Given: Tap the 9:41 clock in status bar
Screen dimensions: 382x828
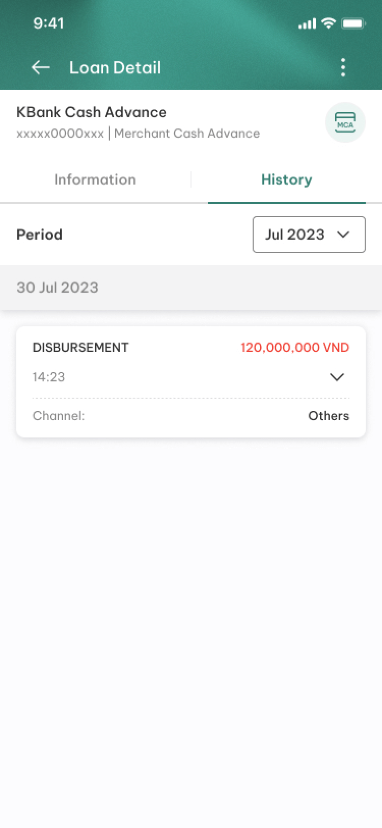Looking at the screenshot, I should tap(49, 23).
